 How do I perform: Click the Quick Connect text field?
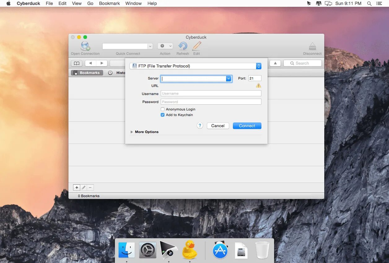coord(125,46)
